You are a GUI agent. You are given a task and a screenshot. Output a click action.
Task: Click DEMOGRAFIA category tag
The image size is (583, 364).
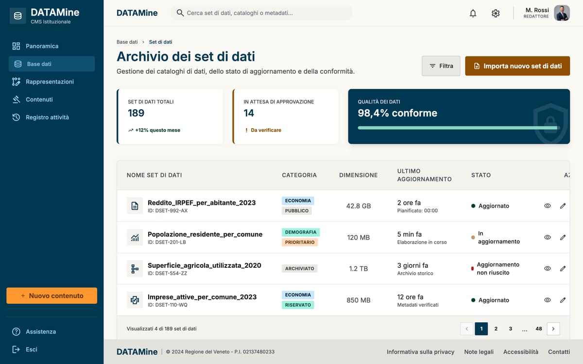tap(301, 232)
